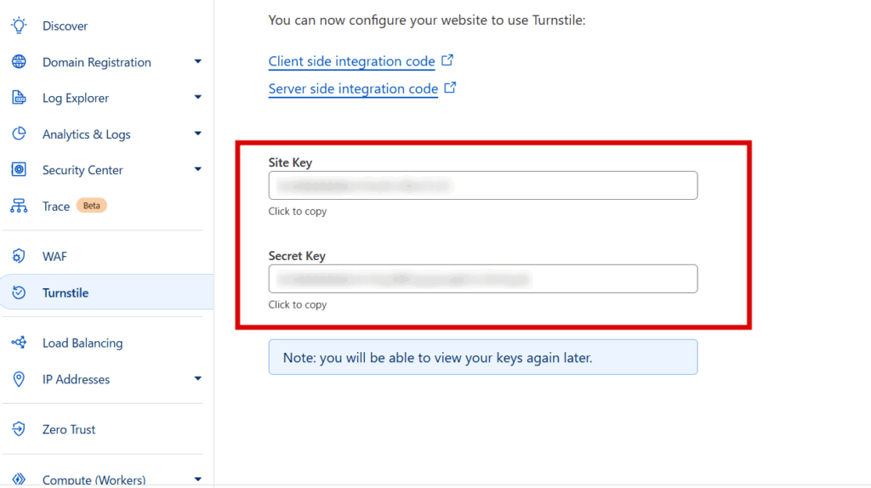Expand the Analytics & Logs dropdown arrow
871x488 pixels.
pyautogui.click(x=198, y=133)
